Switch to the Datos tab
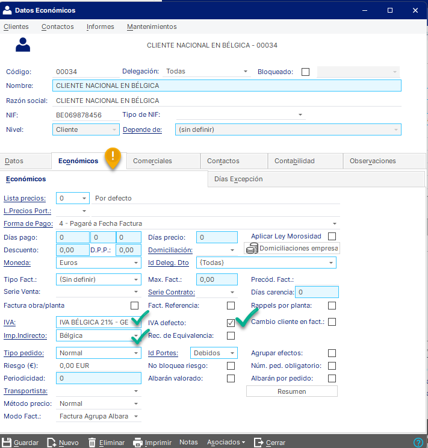This screenshot has width=428, height=448. [x=26, y=161]
